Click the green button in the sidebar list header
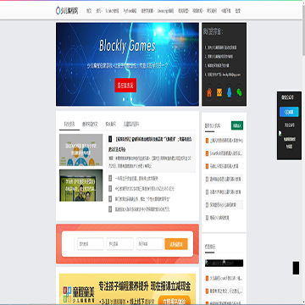Viewport: 305px width, 305px height. click(x=237, y=125)
